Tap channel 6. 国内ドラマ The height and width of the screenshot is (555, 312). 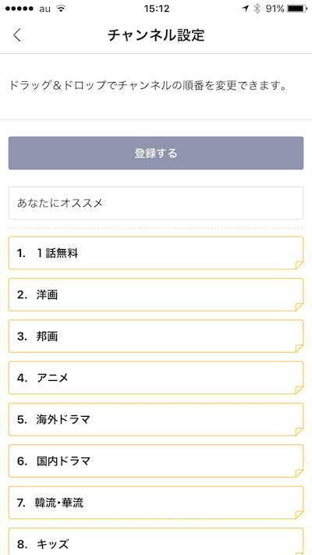pyautogui.click(x=156, y=461)
